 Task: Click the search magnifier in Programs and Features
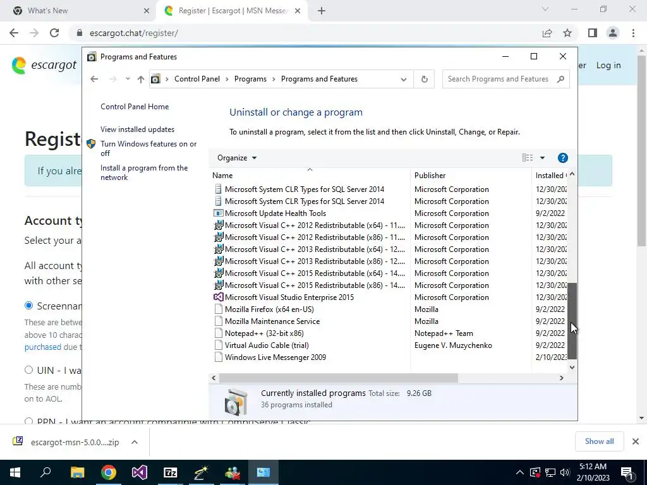[x=560, y=79]
